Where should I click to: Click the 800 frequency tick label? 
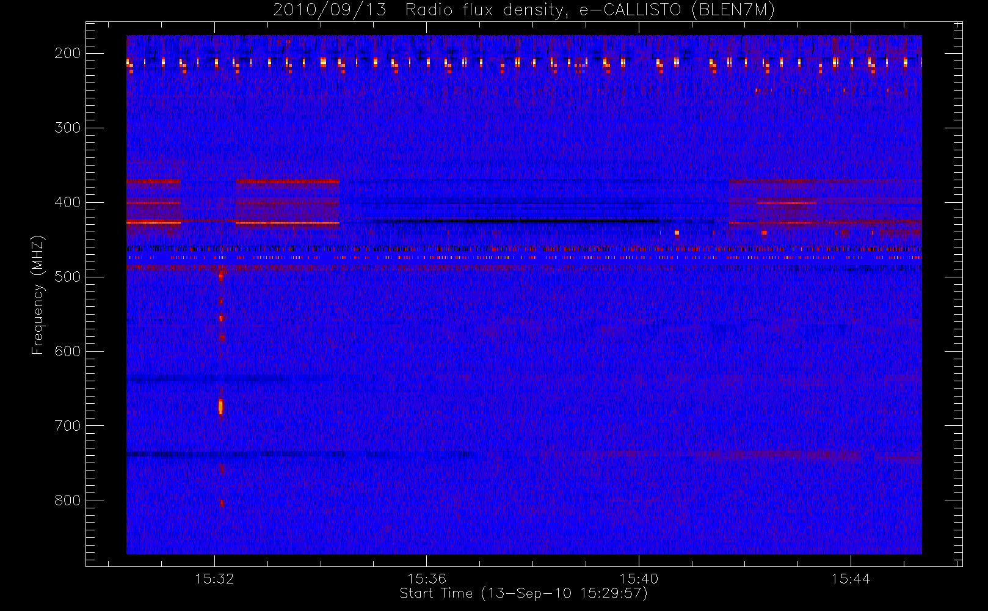67,500
